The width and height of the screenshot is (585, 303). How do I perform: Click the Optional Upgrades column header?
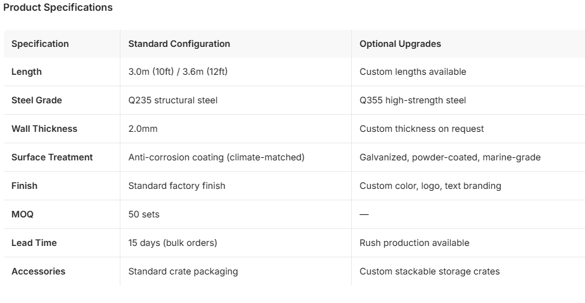click(400, 44)
